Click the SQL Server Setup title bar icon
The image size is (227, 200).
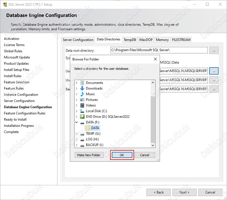coord(5,4)
